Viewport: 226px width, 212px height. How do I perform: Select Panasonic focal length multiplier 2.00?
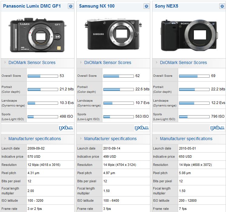31,191
